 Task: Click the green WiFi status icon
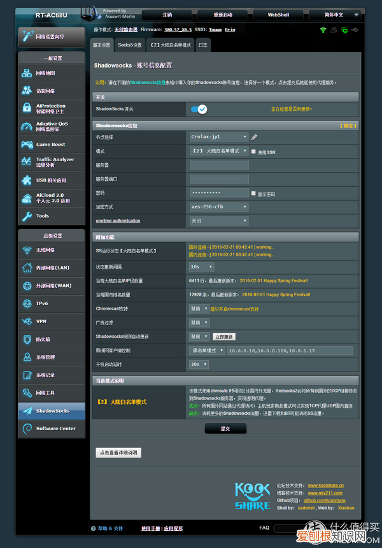pos(323,29)
